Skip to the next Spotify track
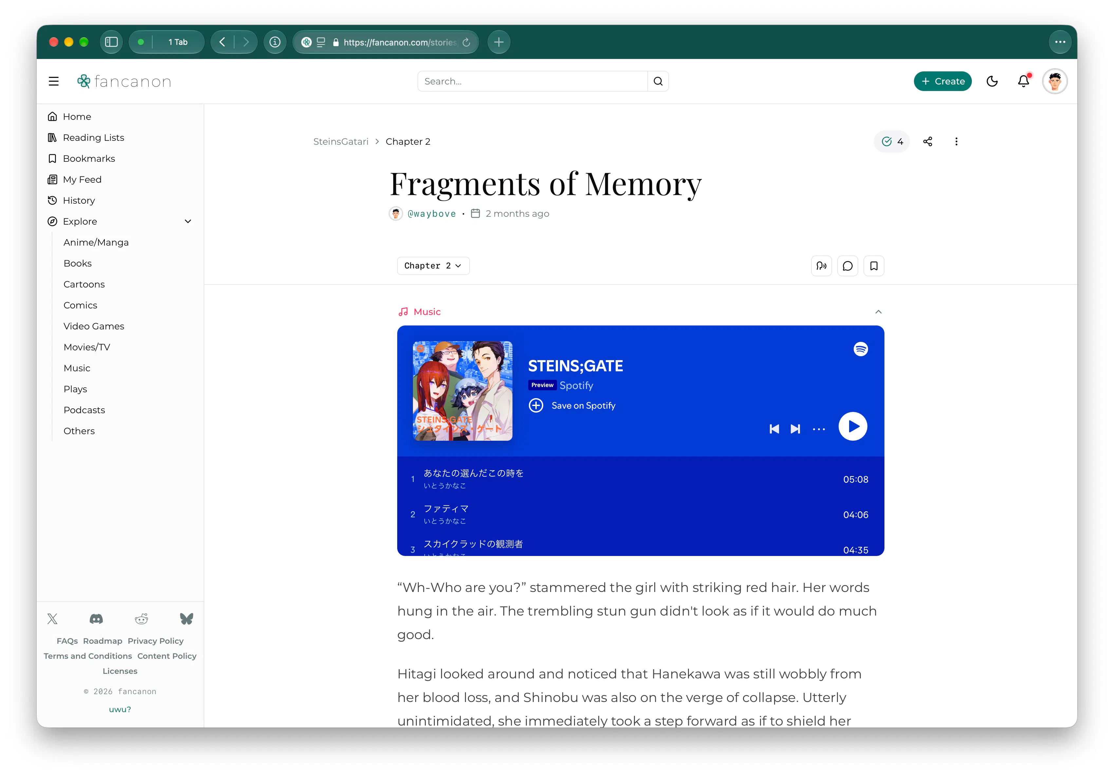 (x=795, y=429)
